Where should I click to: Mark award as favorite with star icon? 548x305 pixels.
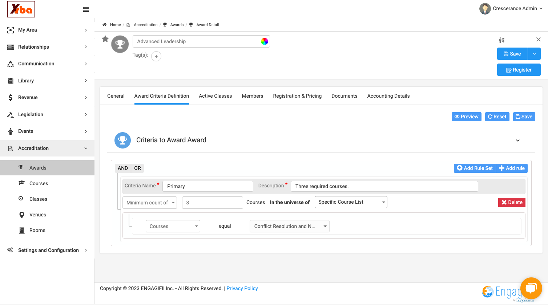click(105, 39)
